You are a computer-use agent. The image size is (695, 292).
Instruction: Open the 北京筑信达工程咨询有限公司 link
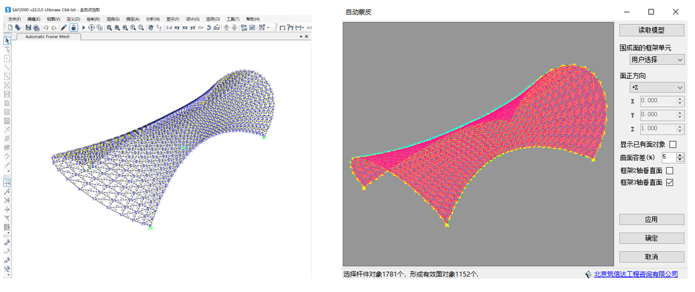[635, 274]
